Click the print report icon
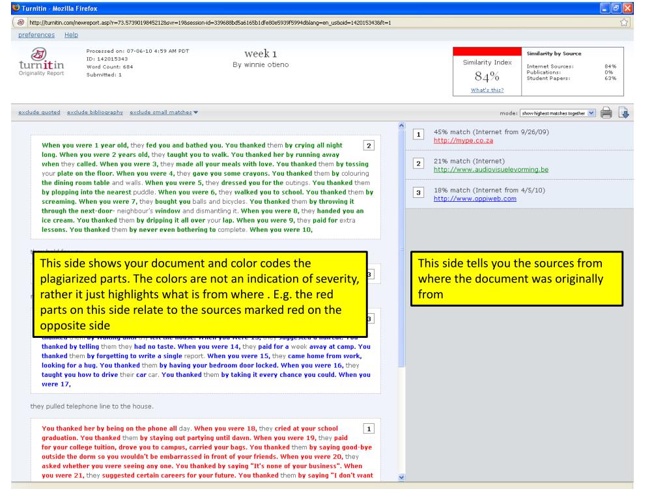The width and height of the screenshot is (667, 500). (x=606, y=113)
